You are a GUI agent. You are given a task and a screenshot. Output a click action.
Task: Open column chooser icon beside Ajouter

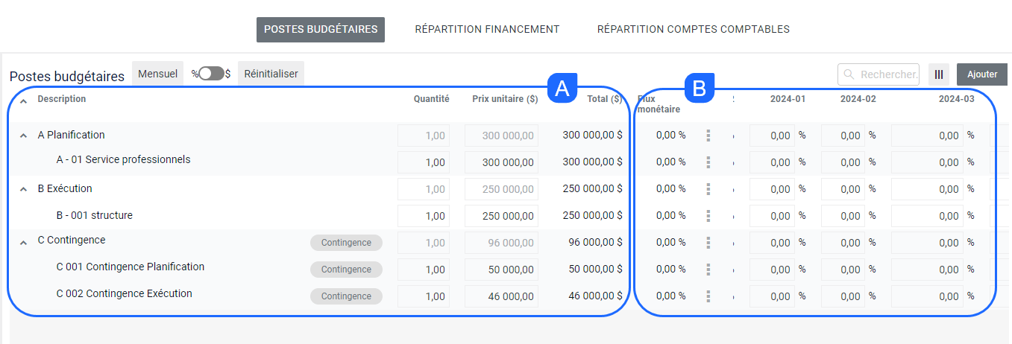point(939,74)
